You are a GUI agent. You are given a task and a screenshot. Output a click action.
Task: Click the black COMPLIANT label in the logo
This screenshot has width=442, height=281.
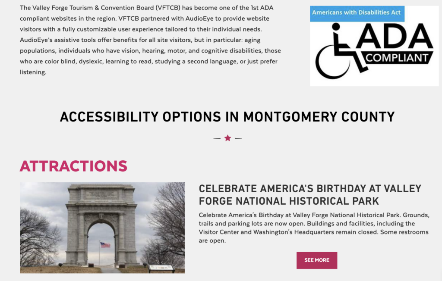tap(397, 58)
